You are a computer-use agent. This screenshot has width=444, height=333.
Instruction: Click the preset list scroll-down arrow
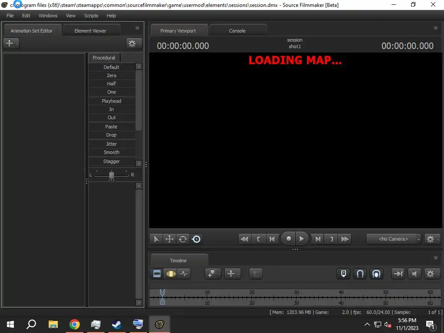coord(139,163)
